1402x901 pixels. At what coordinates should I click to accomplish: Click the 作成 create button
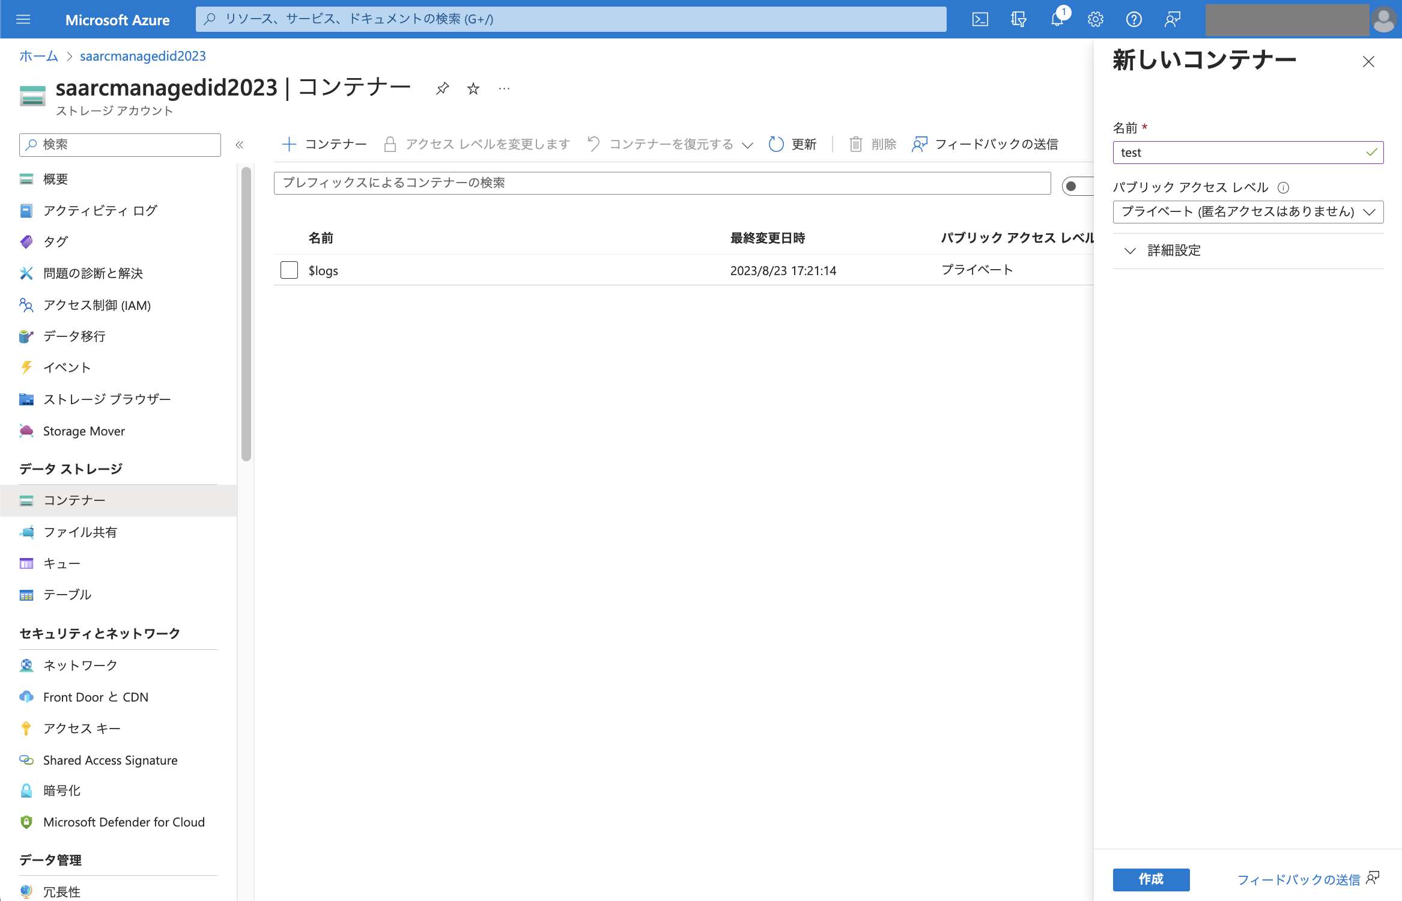[1151, 879]
